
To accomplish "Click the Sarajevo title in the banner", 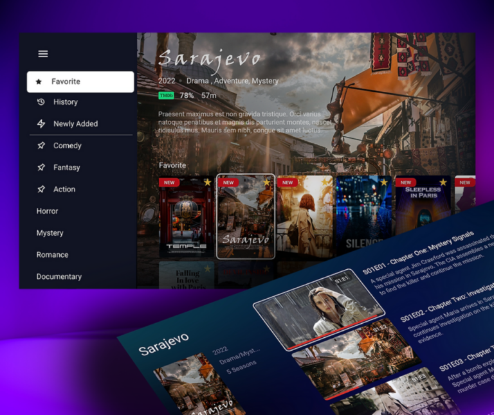I will click(x=210, y=59).
